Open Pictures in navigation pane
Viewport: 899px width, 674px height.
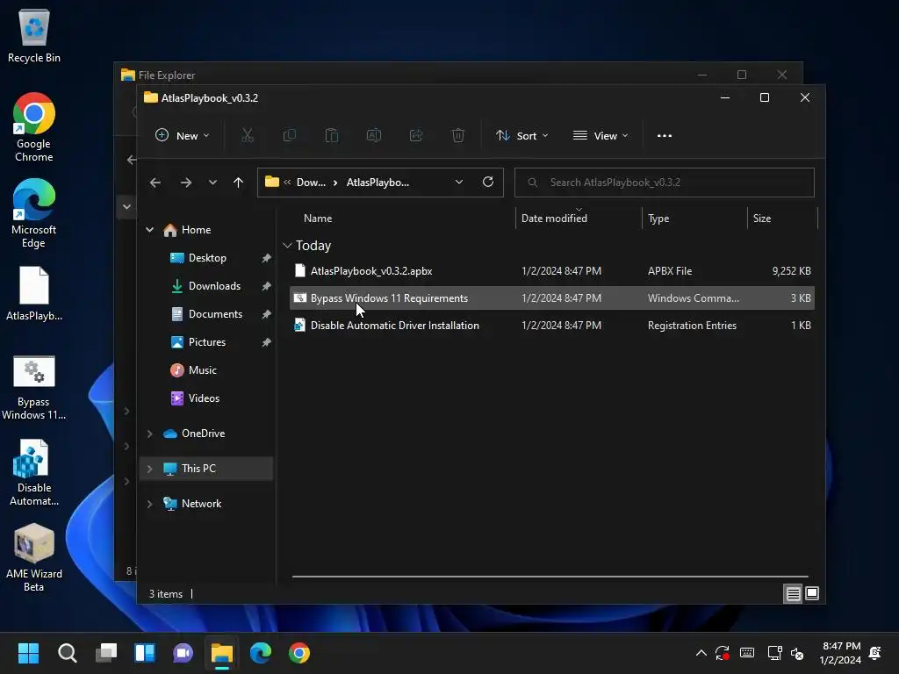pyautogui.click(x=206, y=342)
